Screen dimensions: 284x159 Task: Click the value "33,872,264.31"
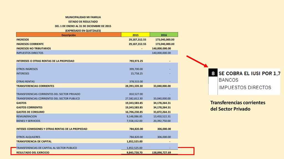(162, 112)
